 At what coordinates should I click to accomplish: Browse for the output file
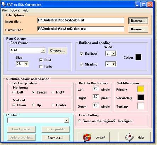coord(138,29)
